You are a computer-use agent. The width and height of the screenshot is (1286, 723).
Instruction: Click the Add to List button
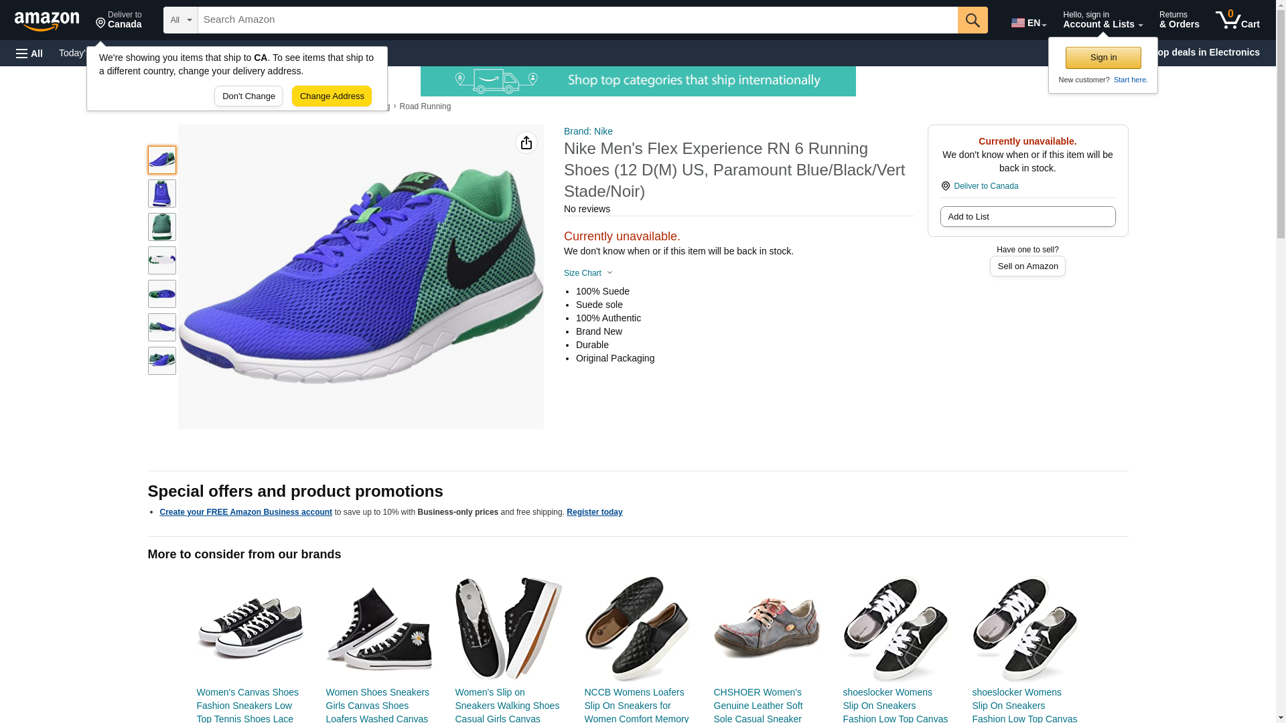pyautogui.click(x=1027, y=216)
